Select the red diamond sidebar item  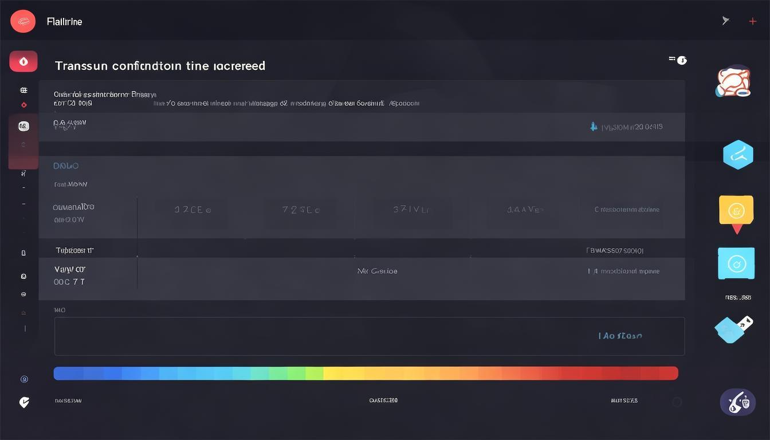click(x=23, y=105)
